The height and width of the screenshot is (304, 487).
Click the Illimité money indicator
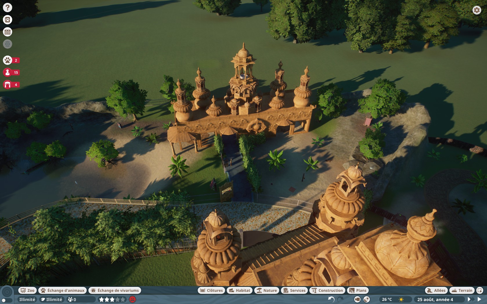pos(27,299)
